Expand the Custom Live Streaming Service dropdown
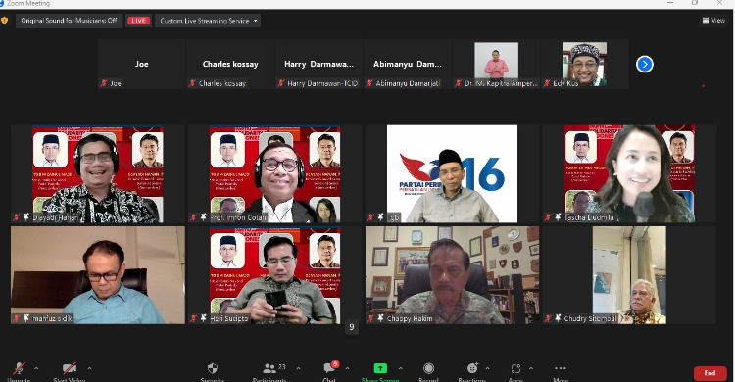Viewport: 735px width, 382px height. [x=208, y=21]
